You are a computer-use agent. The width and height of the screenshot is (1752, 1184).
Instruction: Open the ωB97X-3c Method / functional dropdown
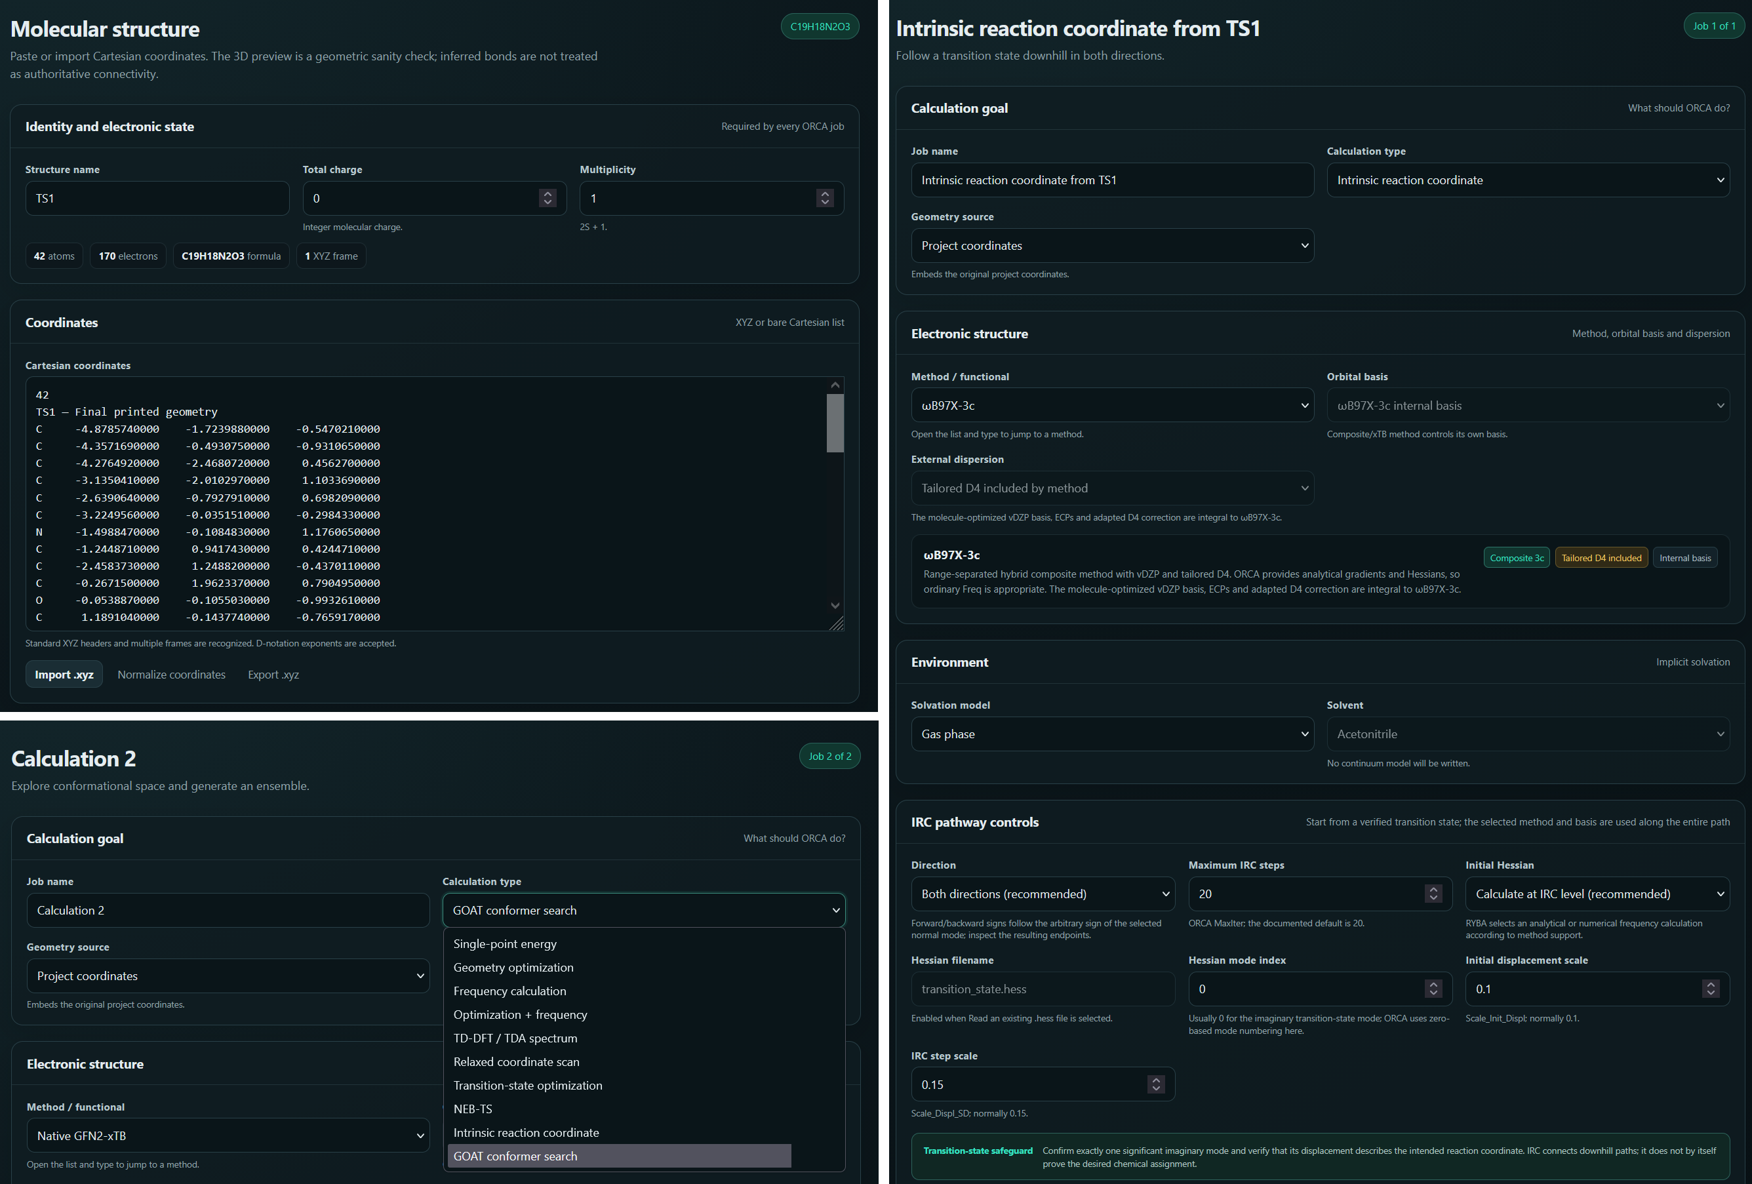pos(1112,405)
